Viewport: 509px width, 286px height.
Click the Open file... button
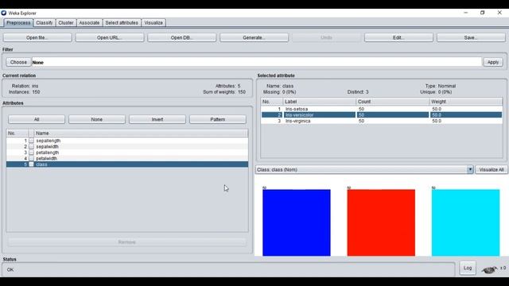[37, 37]
